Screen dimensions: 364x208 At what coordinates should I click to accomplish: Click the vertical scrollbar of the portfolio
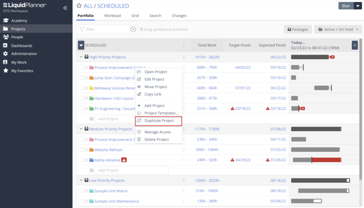pos(360,109)
